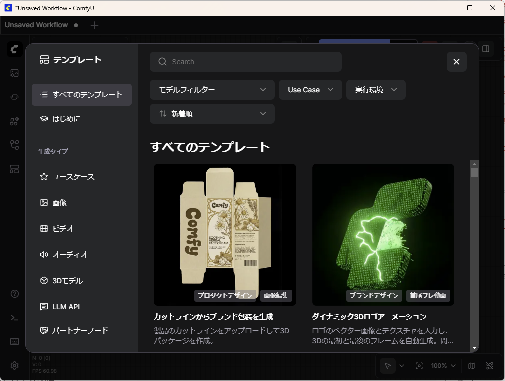Click the ComfyUI logo menu icon

tap(14, 49)
